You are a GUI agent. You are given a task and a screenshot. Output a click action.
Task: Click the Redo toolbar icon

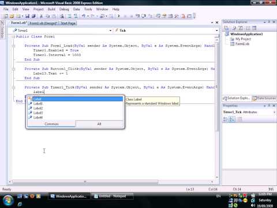pyautogui.click(x=93, y=16)
